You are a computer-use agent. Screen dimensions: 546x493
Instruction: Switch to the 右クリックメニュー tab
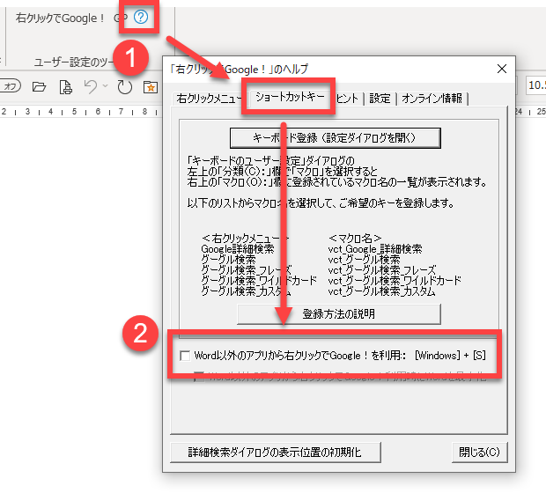pos(209,99)
